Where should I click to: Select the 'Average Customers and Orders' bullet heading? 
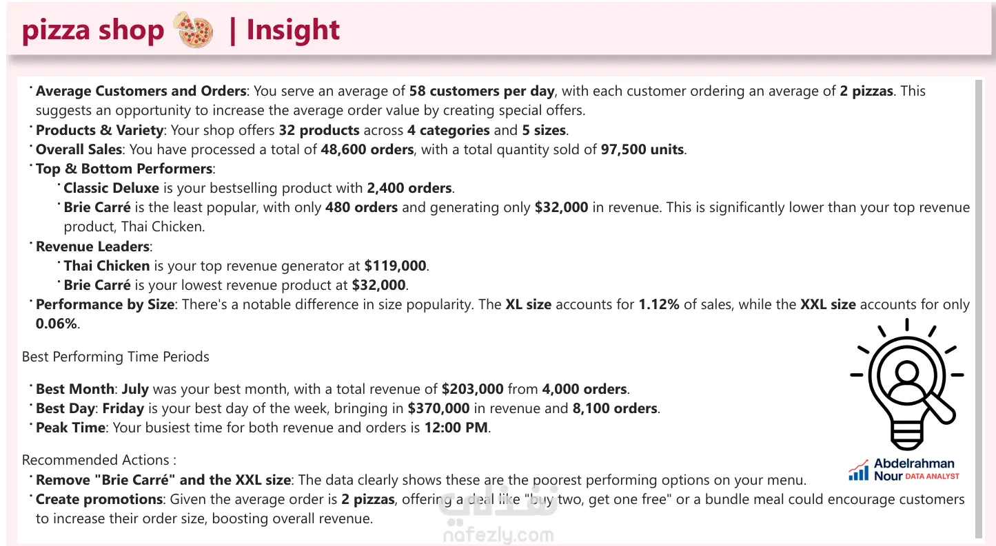point(141,91)
